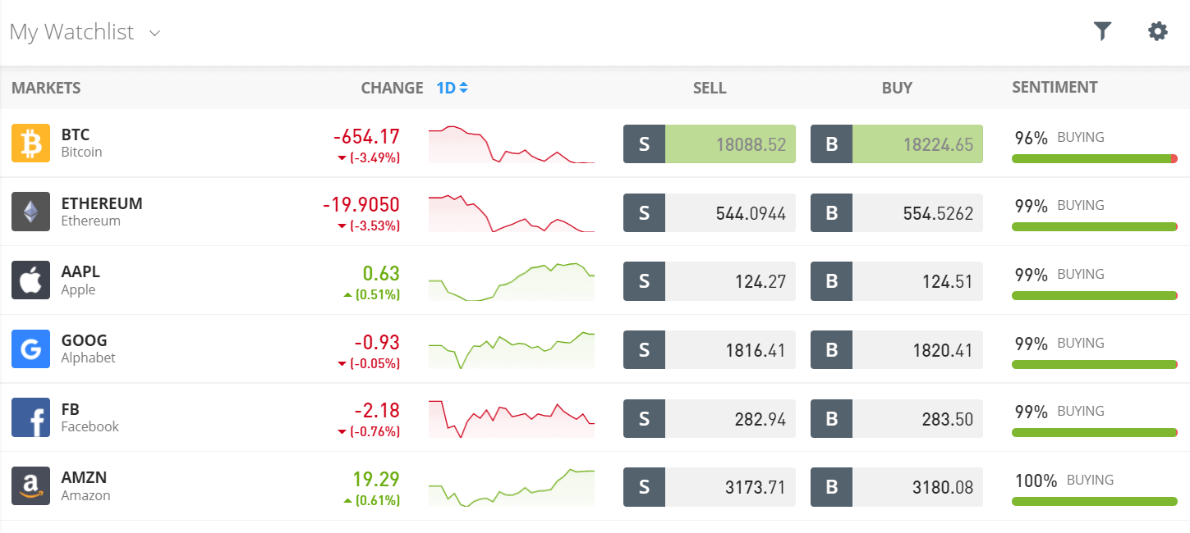The width and height of the screenshot is (1190, 533).
Task: Buy Ethereum at 554.5262
Action: click(x=897, y=213)
